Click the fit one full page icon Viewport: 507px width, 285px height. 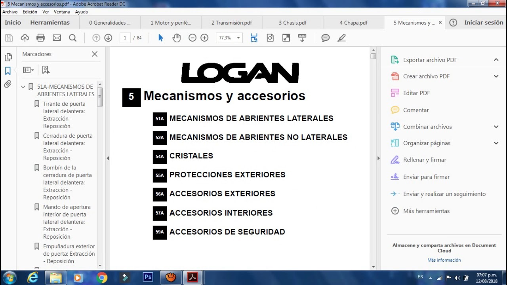pos(270,38)
